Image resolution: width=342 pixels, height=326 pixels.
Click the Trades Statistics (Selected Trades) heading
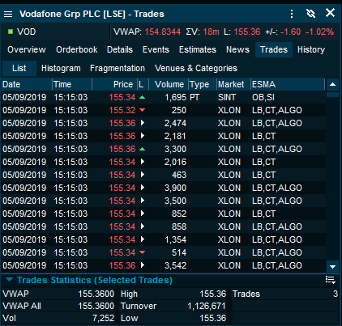pos(95,280)
